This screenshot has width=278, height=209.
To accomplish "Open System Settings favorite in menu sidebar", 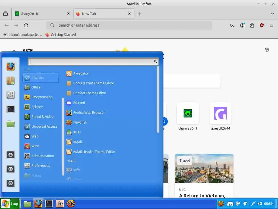I will (x=11, y=95).
